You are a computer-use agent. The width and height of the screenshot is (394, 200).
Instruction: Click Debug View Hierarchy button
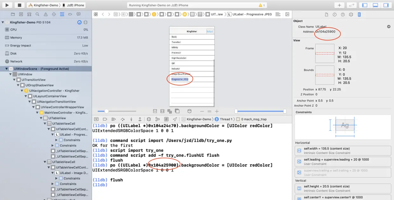(x=149, y=119)
